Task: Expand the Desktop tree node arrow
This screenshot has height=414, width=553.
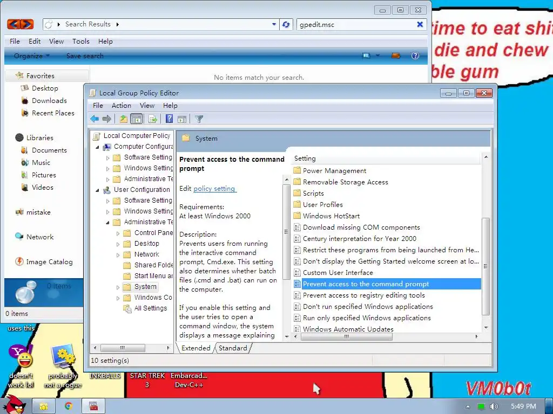Action: pyautogui.click(x=118, y=244)
